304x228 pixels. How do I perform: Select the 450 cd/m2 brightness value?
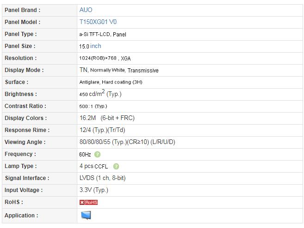[x=100, y=93]
